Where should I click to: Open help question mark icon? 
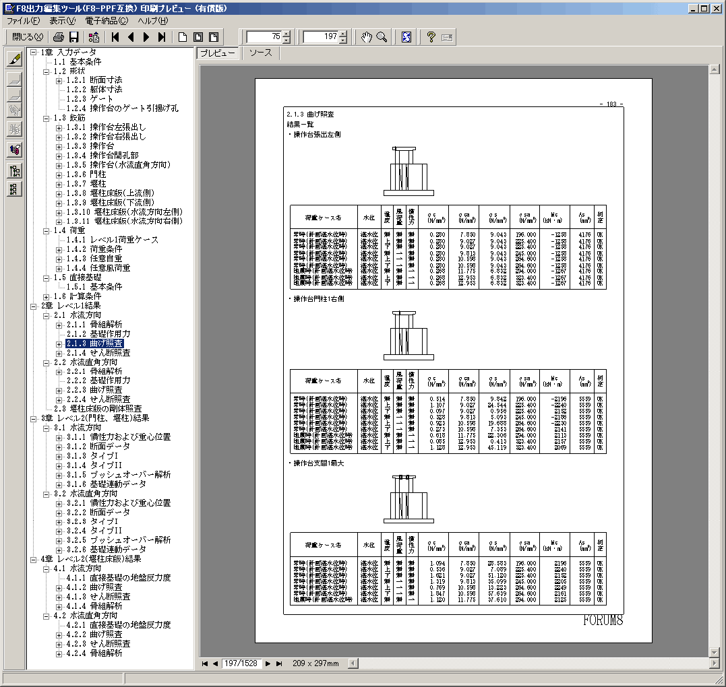tap(431, 37)
